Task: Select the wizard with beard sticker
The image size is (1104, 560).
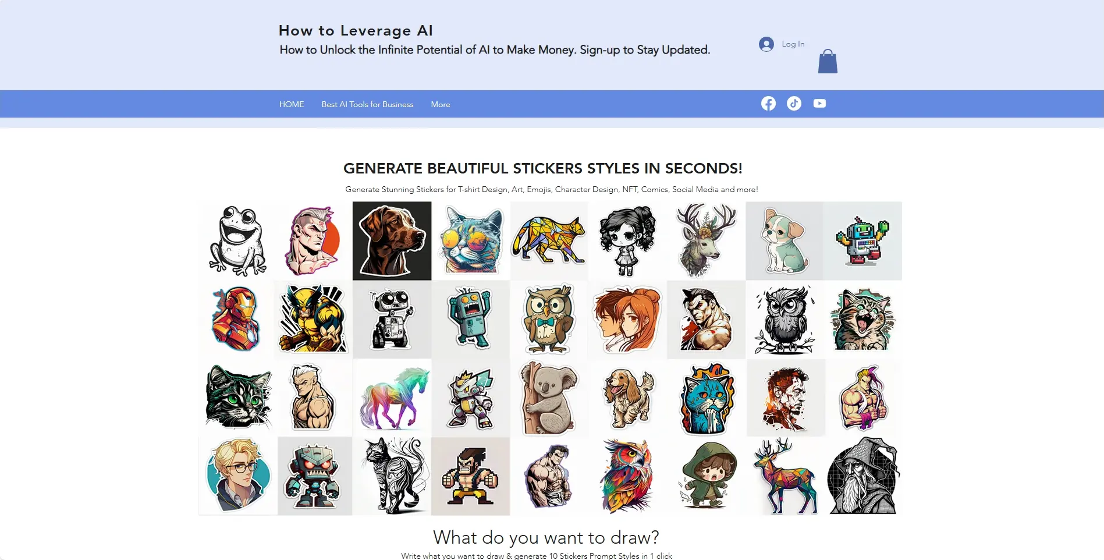Action: pyautogui.click(x=862, y=476)
